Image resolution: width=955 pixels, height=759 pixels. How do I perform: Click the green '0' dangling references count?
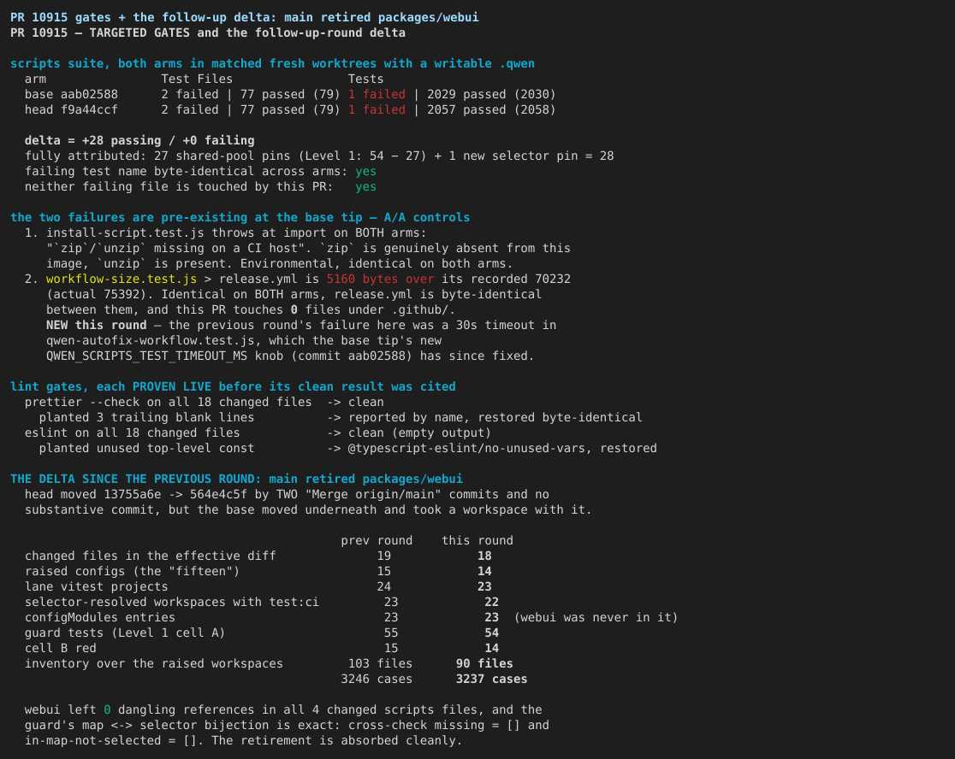(107, 709)
